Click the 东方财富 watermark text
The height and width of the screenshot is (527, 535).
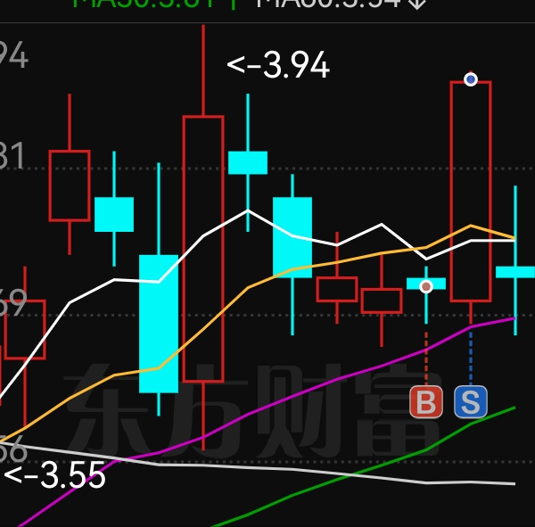tap(252, 411)
